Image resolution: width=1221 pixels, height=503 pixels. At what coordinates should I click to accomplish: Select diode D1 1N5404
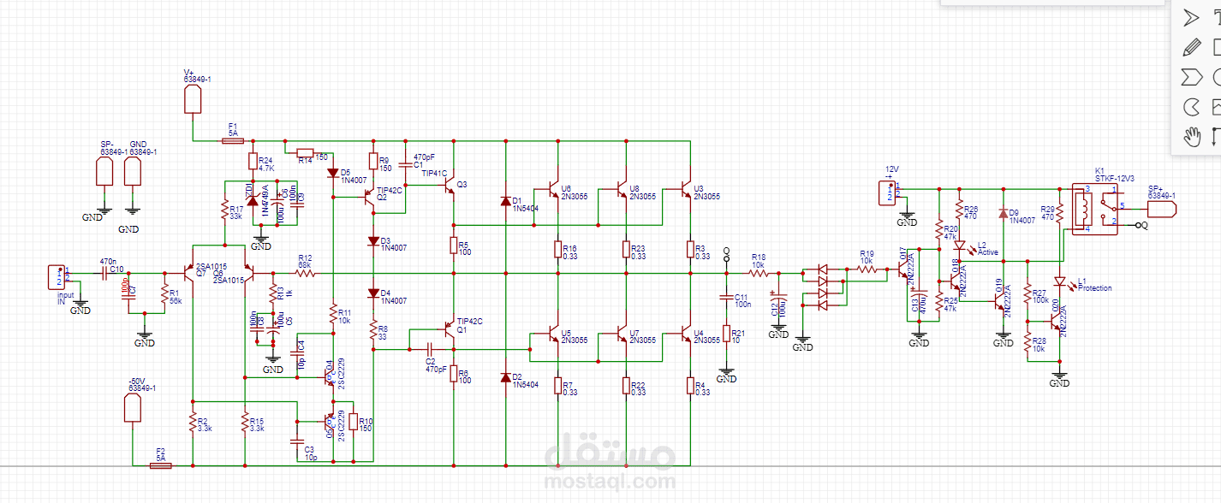tap(506, 201)
